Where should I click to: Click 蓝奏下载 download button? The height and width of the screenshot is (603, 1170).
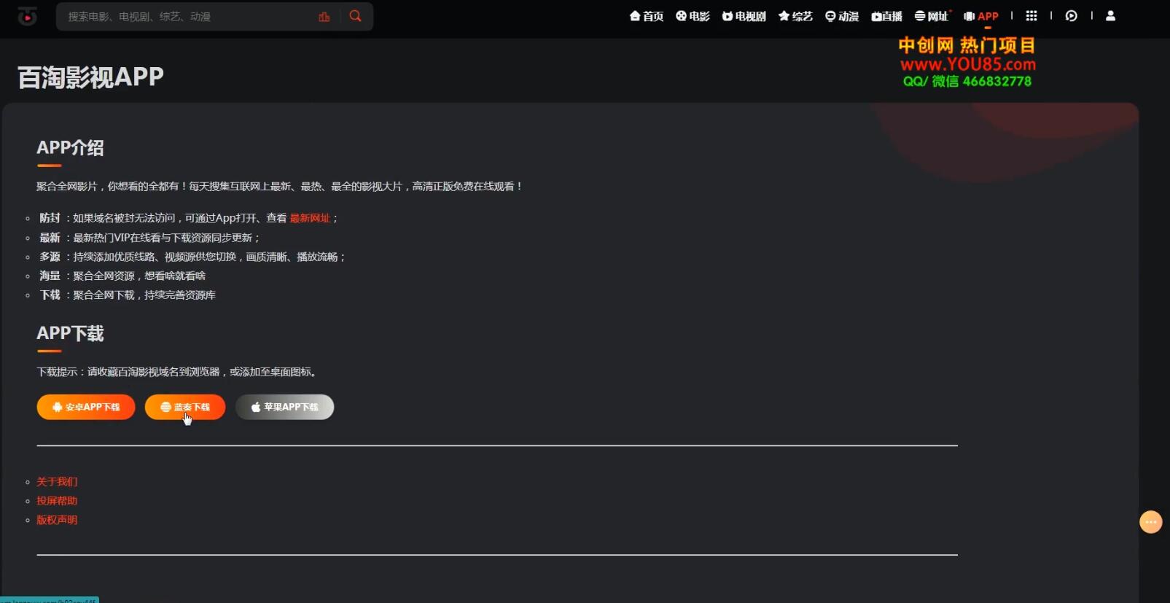pos(185,407)
